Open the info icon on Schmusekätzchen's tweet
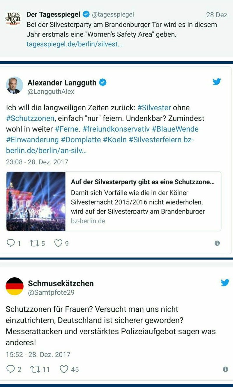 [225, 370]
